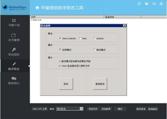Image resolution: width=167 pixels, height=119 pixels.
Task: Click the 添加目录 button
Action: pos(106,109)
